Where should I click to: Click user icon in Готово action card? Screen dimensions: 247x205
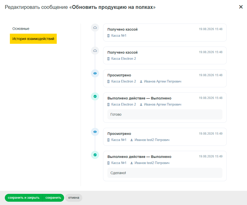[x=141, y=105]
